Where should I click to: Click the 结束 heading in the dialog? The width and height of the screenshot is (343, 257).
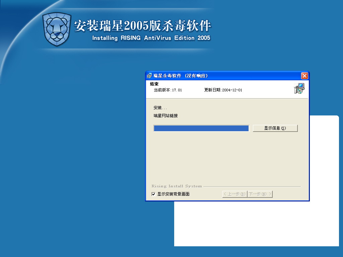coord(154,84)
